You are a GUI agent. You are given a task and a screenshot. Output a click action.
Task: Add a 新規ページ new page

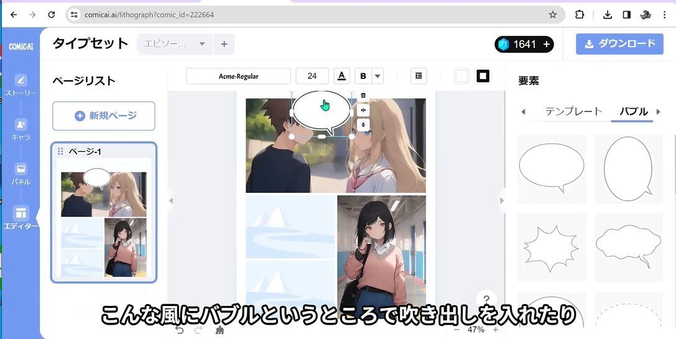tap(104, 116)
